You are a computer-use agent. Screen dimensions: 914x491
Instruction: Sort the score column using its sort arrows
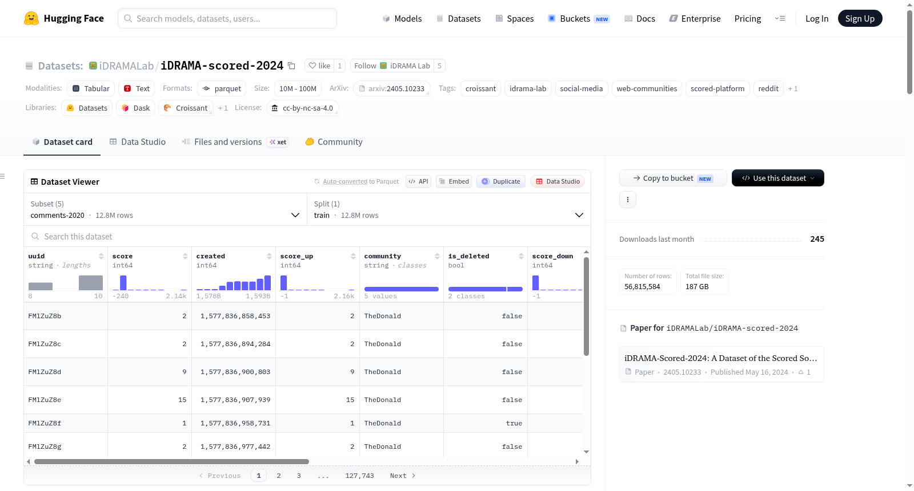(185, 256)
